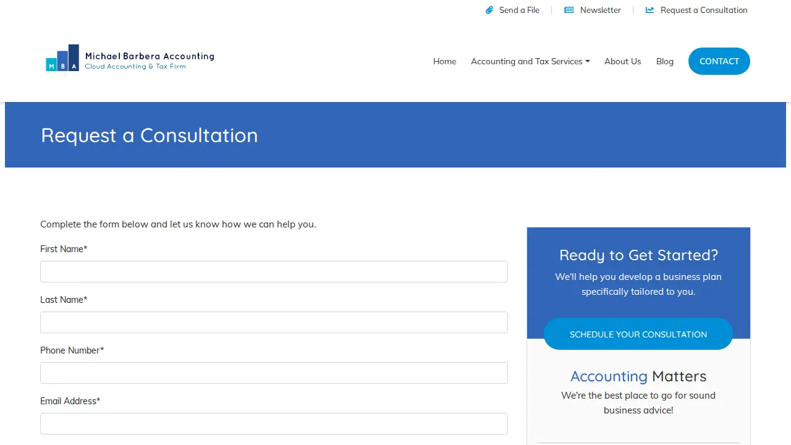Expand Accounting and Tax Services dropdown
This screenshot has width=791, height=445.
tap(530, 61)
